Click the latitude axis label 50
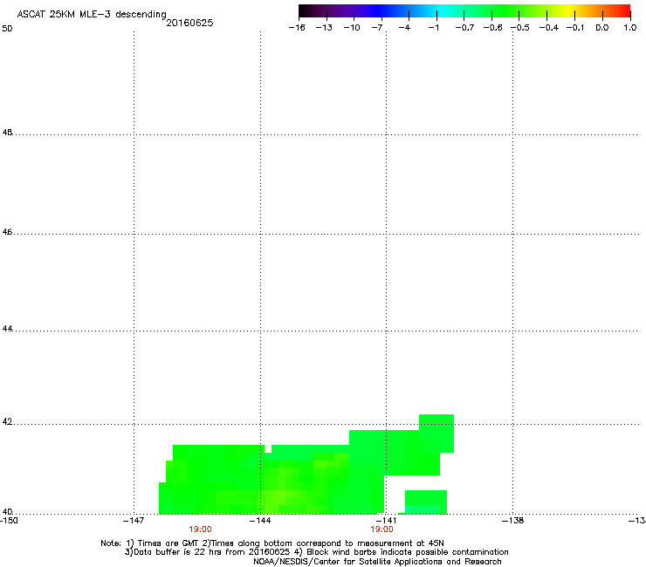The image size is (646, 567). tap(7, 29)
